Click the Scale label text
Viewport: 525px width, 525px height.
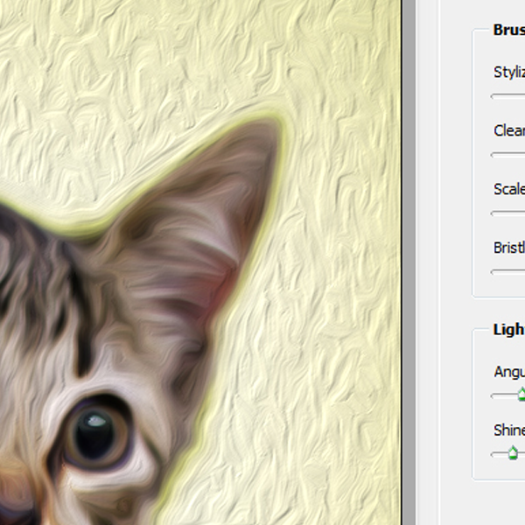(509, 189)
